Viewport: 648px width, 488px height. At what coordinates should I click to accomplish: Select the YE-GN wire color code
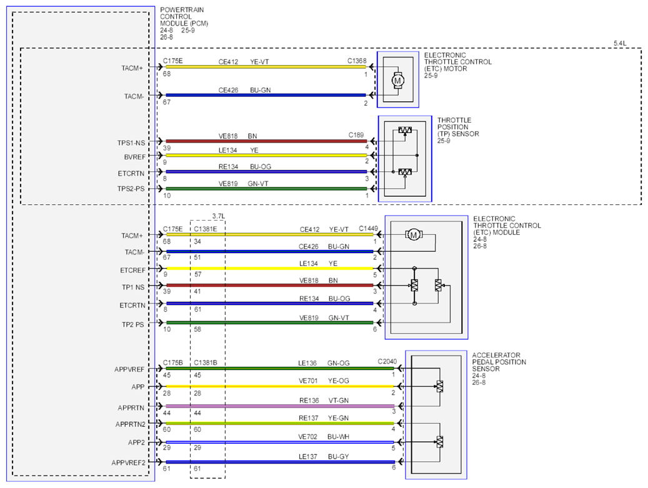(x=339, y=418)
